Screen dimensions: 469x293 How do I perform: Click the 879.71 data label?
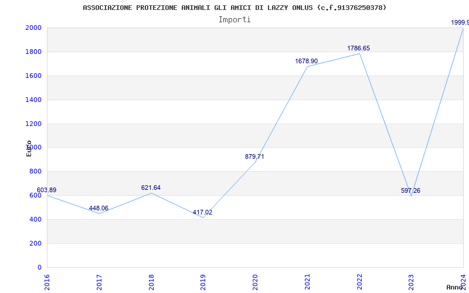[254, 156]
